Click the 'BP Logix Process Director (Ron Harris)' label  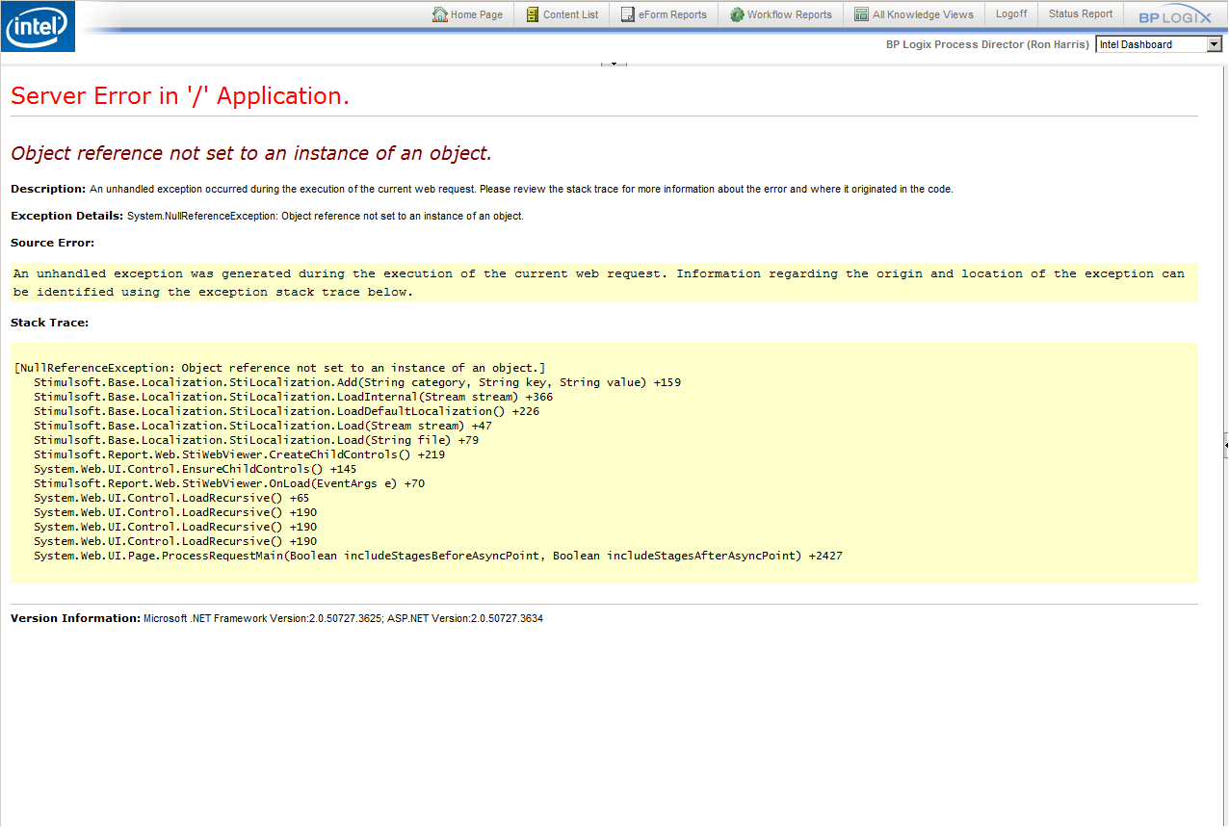(x=988, y=44)
